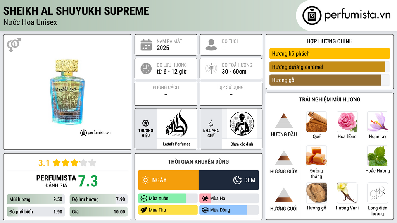Click the Mùa Thu leaf icon
The image size is (397, 223).
click(144, 210)
